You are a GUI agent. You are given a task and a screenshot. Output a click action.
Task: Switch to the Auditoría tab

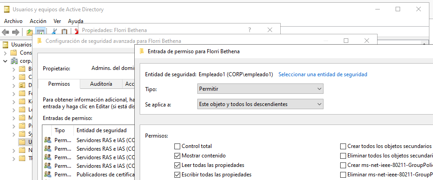point(101,84)
